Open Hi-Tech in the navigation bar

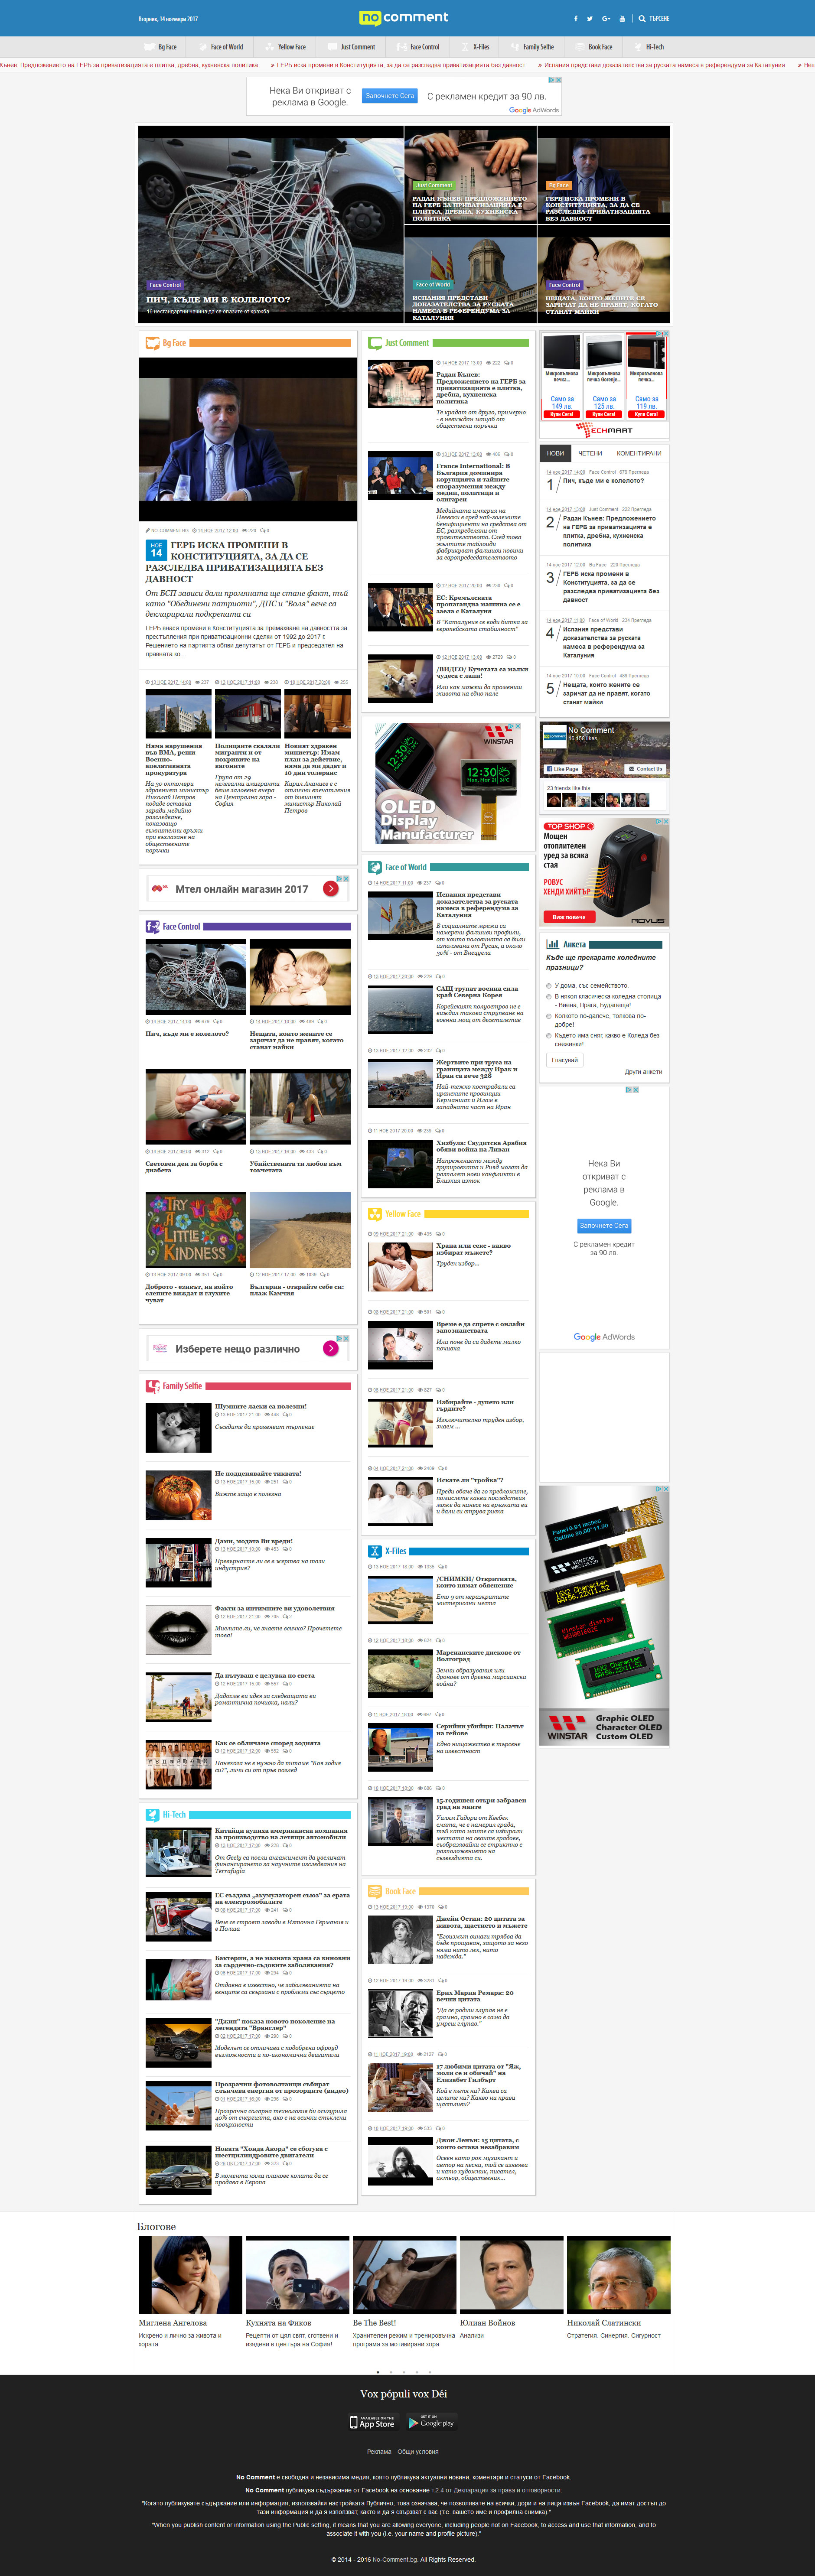(648, 47)
